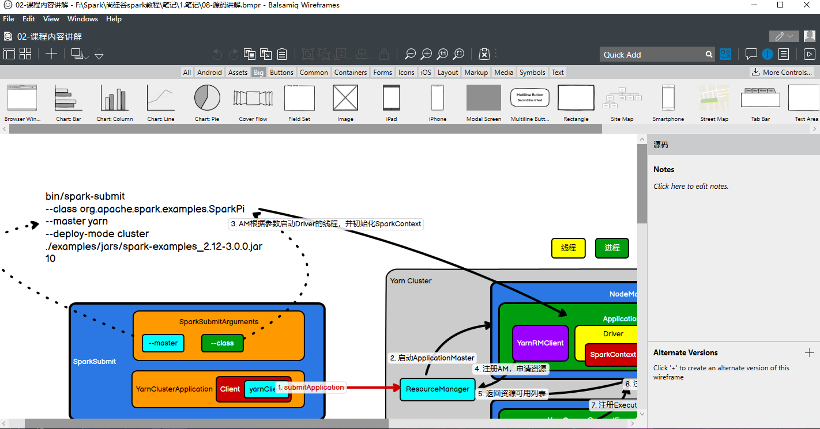Click the Paste clipboard icon
820x429 pixels.
(282, 54)
